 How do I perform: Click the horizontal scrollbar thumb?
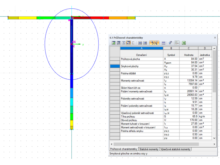click(x=156, y=144)
